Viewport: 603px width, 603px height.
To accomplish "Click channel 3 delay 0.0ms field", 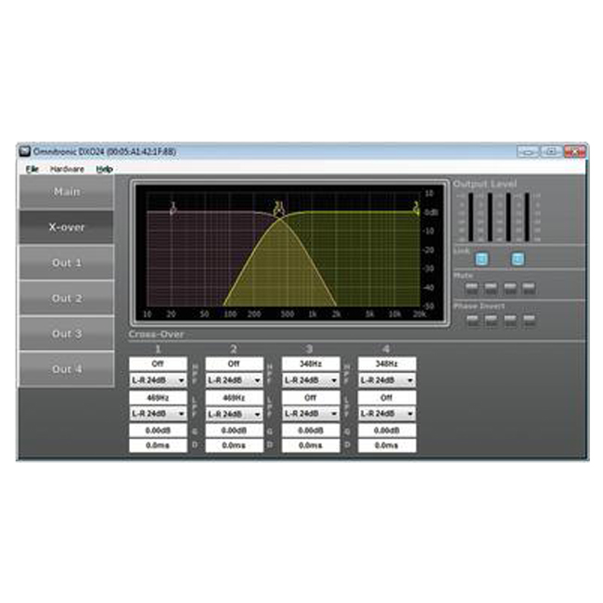I will [x=310, y=446].
